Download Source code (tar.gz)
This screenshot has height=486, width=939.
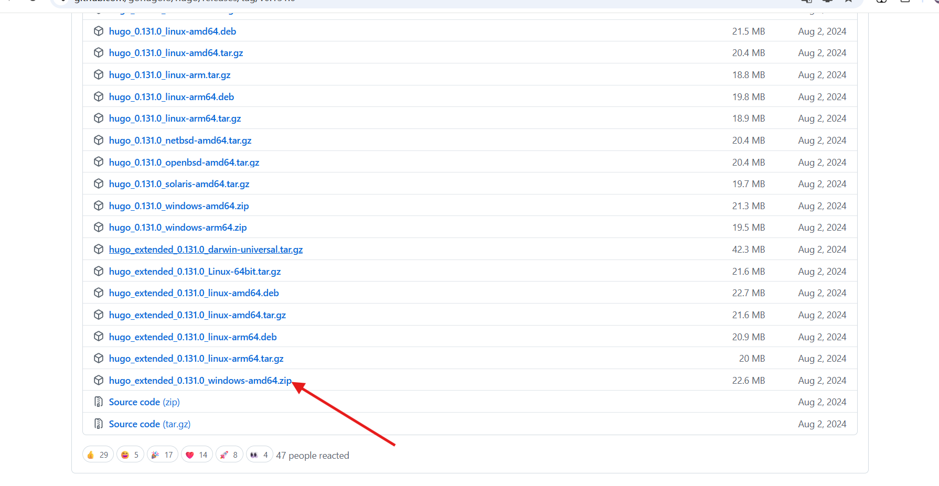tap(150, 424)
